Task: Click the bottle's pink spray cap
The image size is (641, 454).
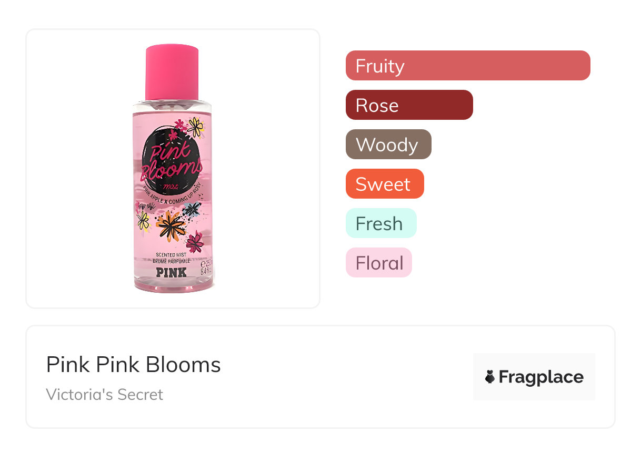Action: (x=172, y=72)
